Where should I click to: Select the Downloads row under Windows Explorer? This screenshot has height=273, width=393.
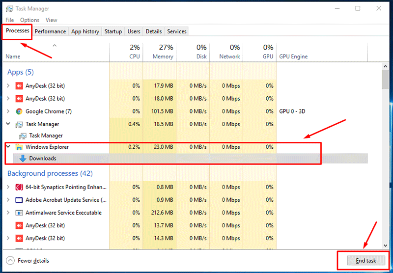tap(190, 158)
